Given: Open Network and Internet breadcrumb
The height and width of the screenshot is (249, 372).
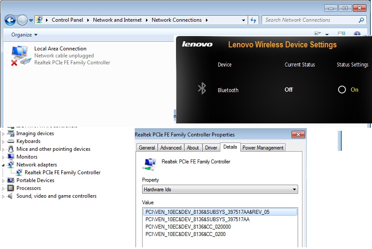Looking at the screenshot, I should (x=117, y=20).
